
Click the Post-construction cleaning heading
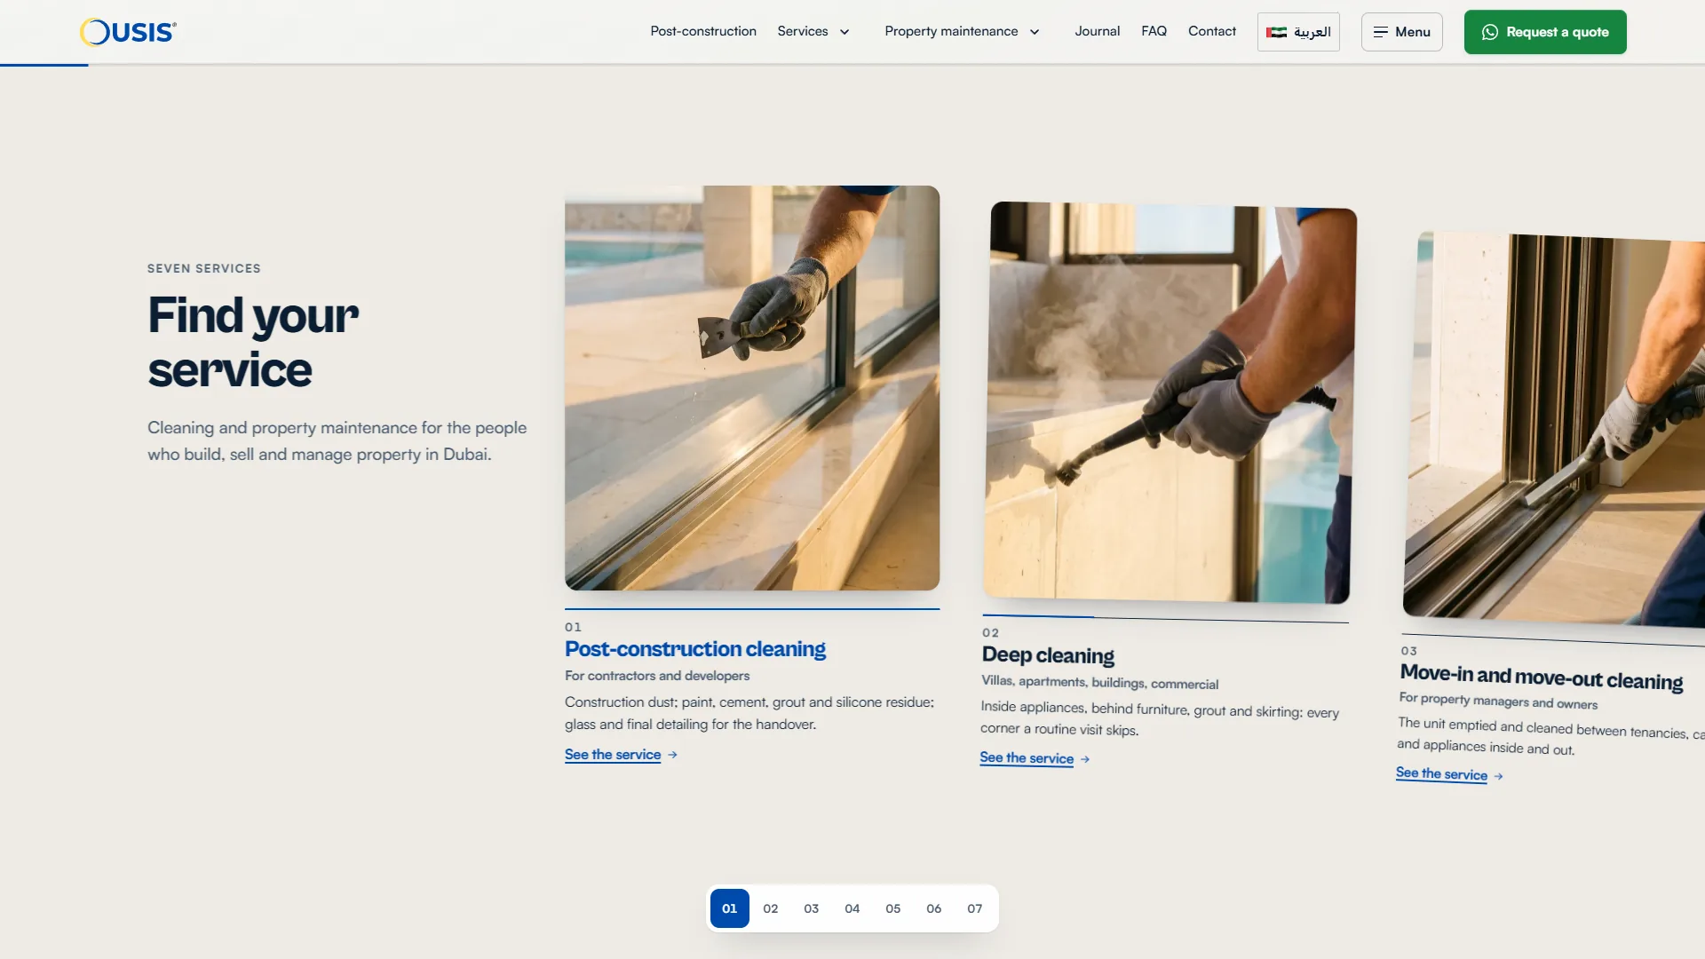695,649
